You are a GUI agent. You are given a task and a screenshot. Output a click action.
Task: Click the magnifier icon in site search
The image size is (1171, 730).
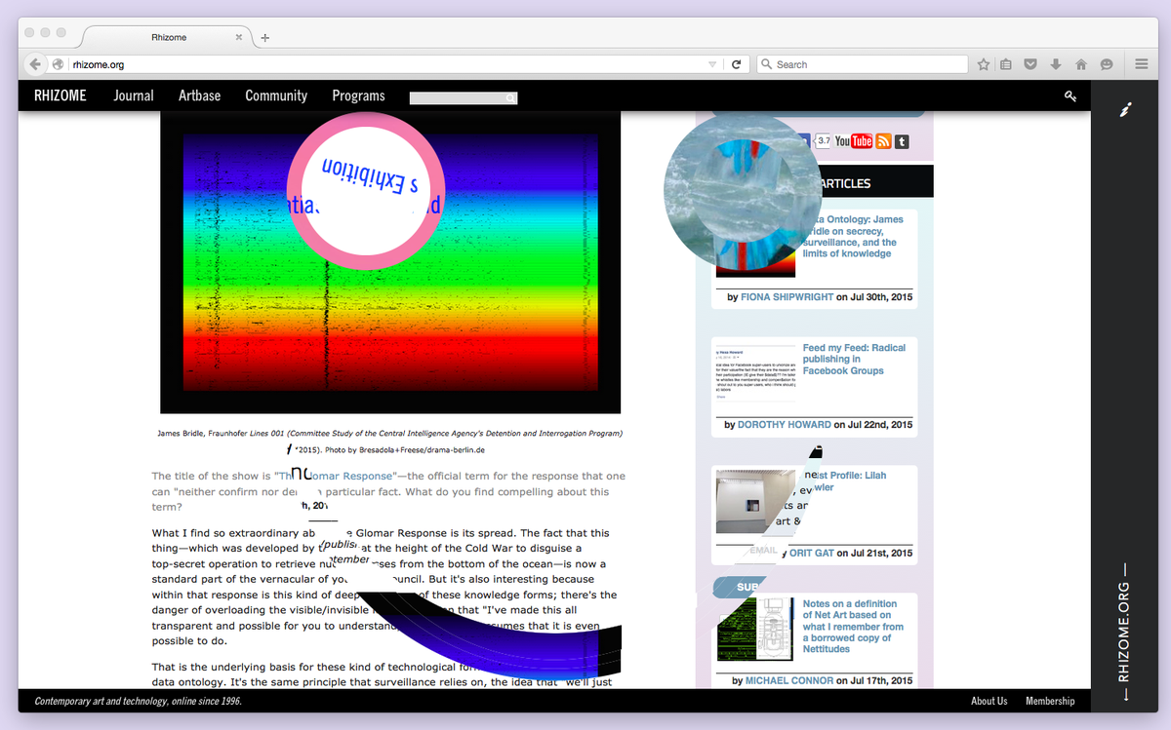(510, 98)
